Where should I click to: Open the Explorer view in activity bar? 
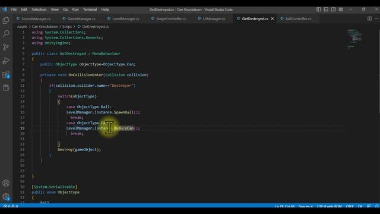click(6, 20)
